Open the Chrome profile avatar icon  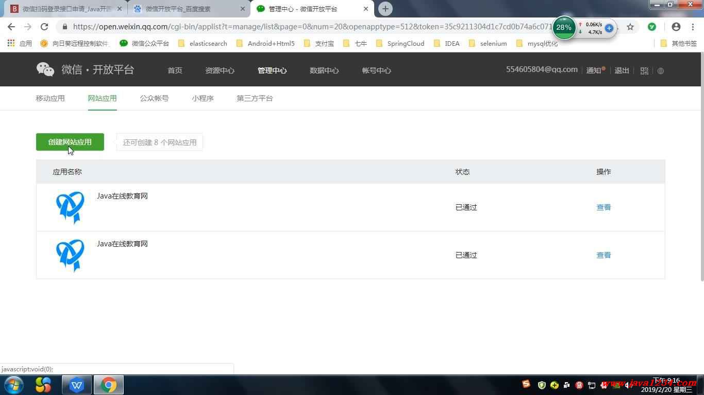pyautogui.click(x=676, y=27)
